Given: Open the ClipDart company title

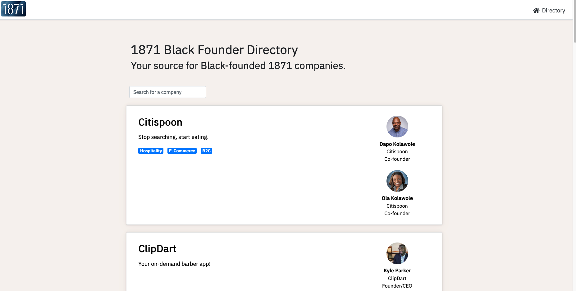Looking at the screenshot, I should pyautogui.click(x=157, y=249).
